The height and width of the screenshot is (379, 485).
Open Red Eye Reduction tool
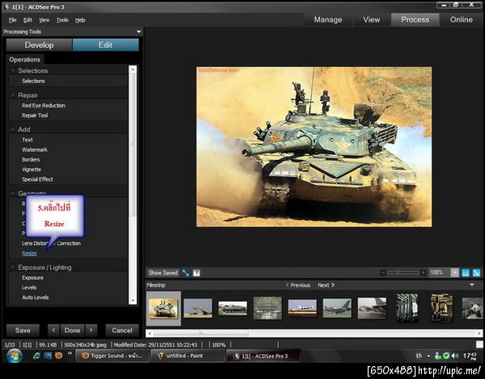(x=44, y=105)
